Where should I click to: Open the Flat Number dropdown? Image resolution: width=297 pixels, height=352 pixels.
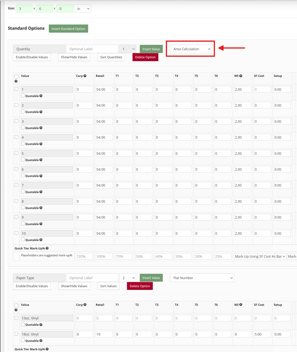(202, 278)
